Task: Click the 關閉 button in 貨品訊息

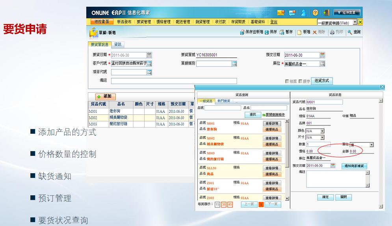Action: click(x=344, y=197)
